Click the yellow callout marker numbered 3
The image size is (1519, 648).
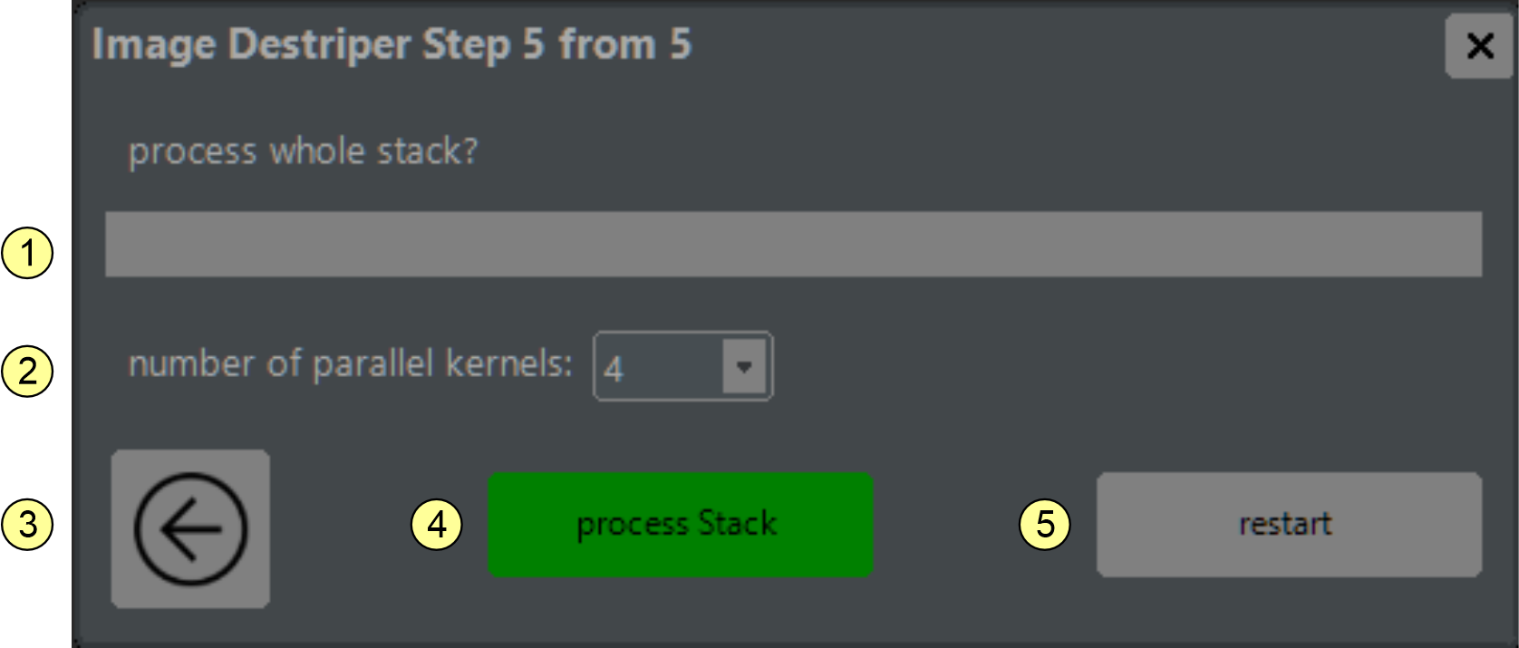pyautogui.click(x=28, y=525)
